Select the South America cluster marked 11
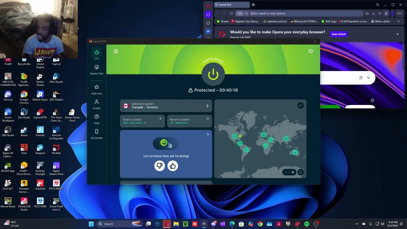The height and width of the screenshot is (229, 407). pos(246,150)
